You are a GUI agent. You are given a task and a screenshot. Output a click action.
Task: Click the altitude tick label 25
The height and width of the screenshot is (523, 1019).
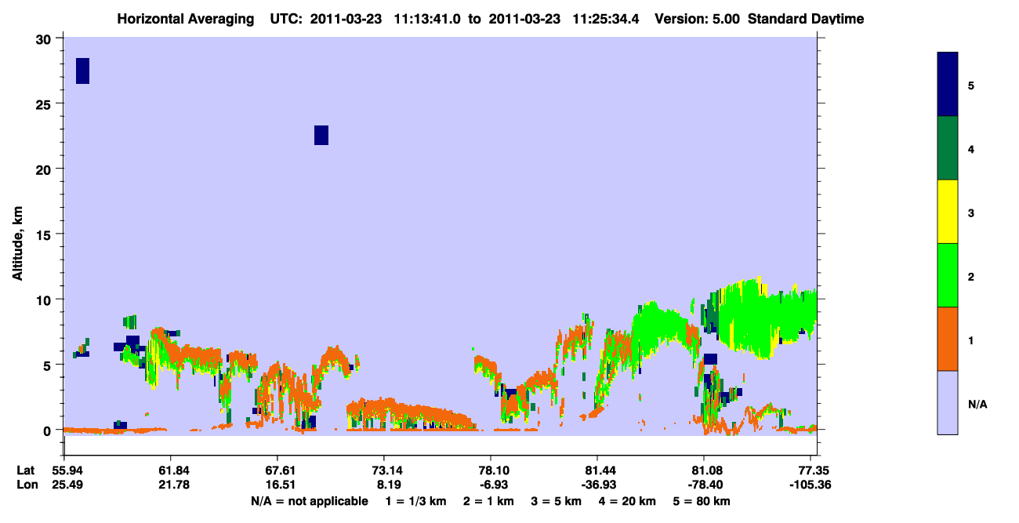coord(45,104)
